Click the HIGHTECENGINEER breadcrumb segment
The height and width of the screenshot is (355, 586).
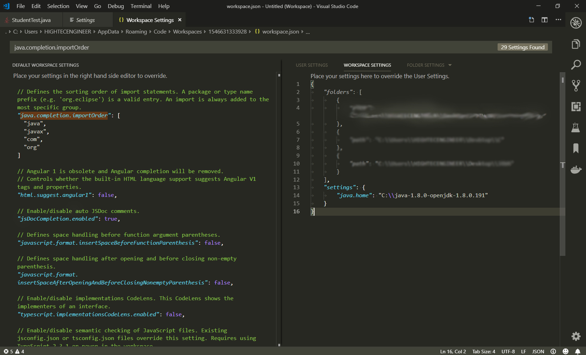pyautogui.click(x=67, y=31)
